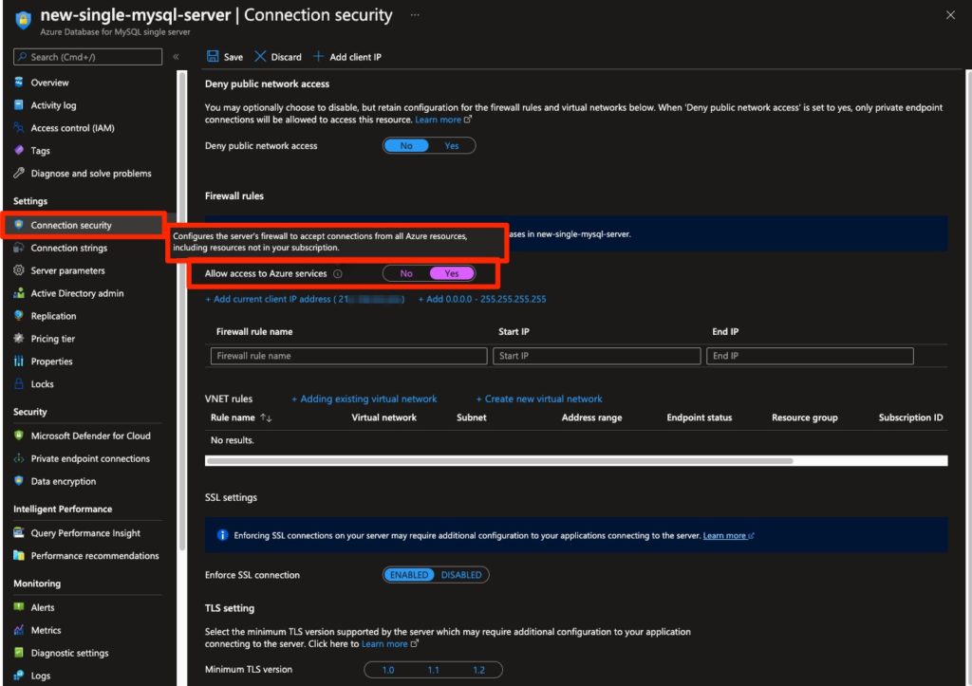Open Learn more link in SSL settings banner
This screenshot has width=972, height=686.
728,535
